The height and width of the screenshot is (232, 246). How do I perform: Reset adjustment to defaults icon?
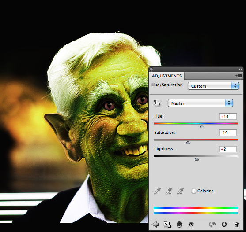(224, 225)
